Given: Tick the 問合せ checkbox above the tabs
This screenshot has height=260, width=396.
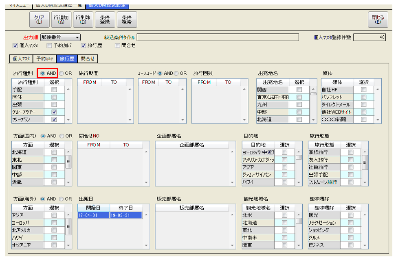Looking at the screenshot, I should click(x=117, y=45).
